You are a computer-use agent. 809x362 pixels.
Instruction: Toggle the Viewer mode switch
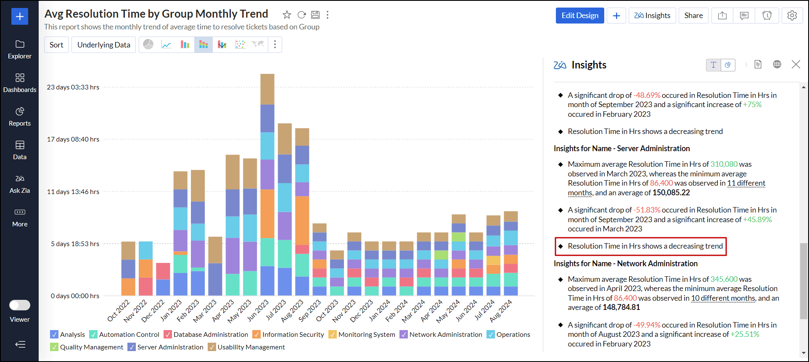20,305
